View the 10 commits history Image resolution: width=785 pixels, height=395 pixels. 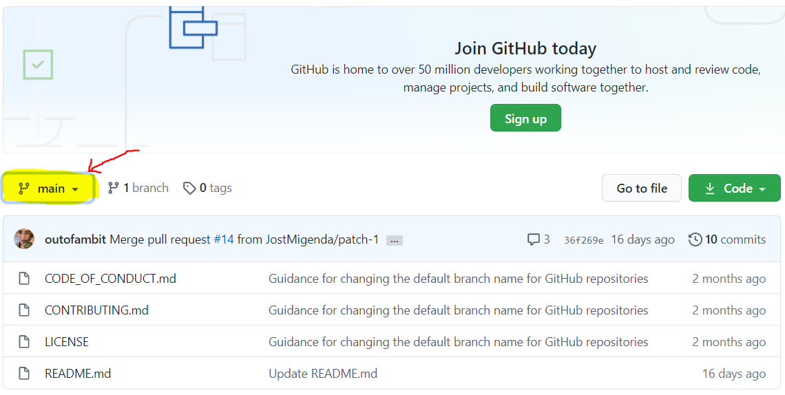pos(727,239)
